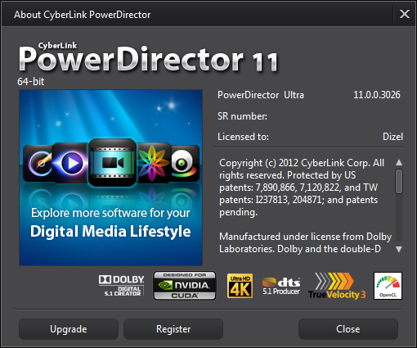417x348 pixels.
Task: Click the OpenCL gauge icon
Action: coord(388,286)
